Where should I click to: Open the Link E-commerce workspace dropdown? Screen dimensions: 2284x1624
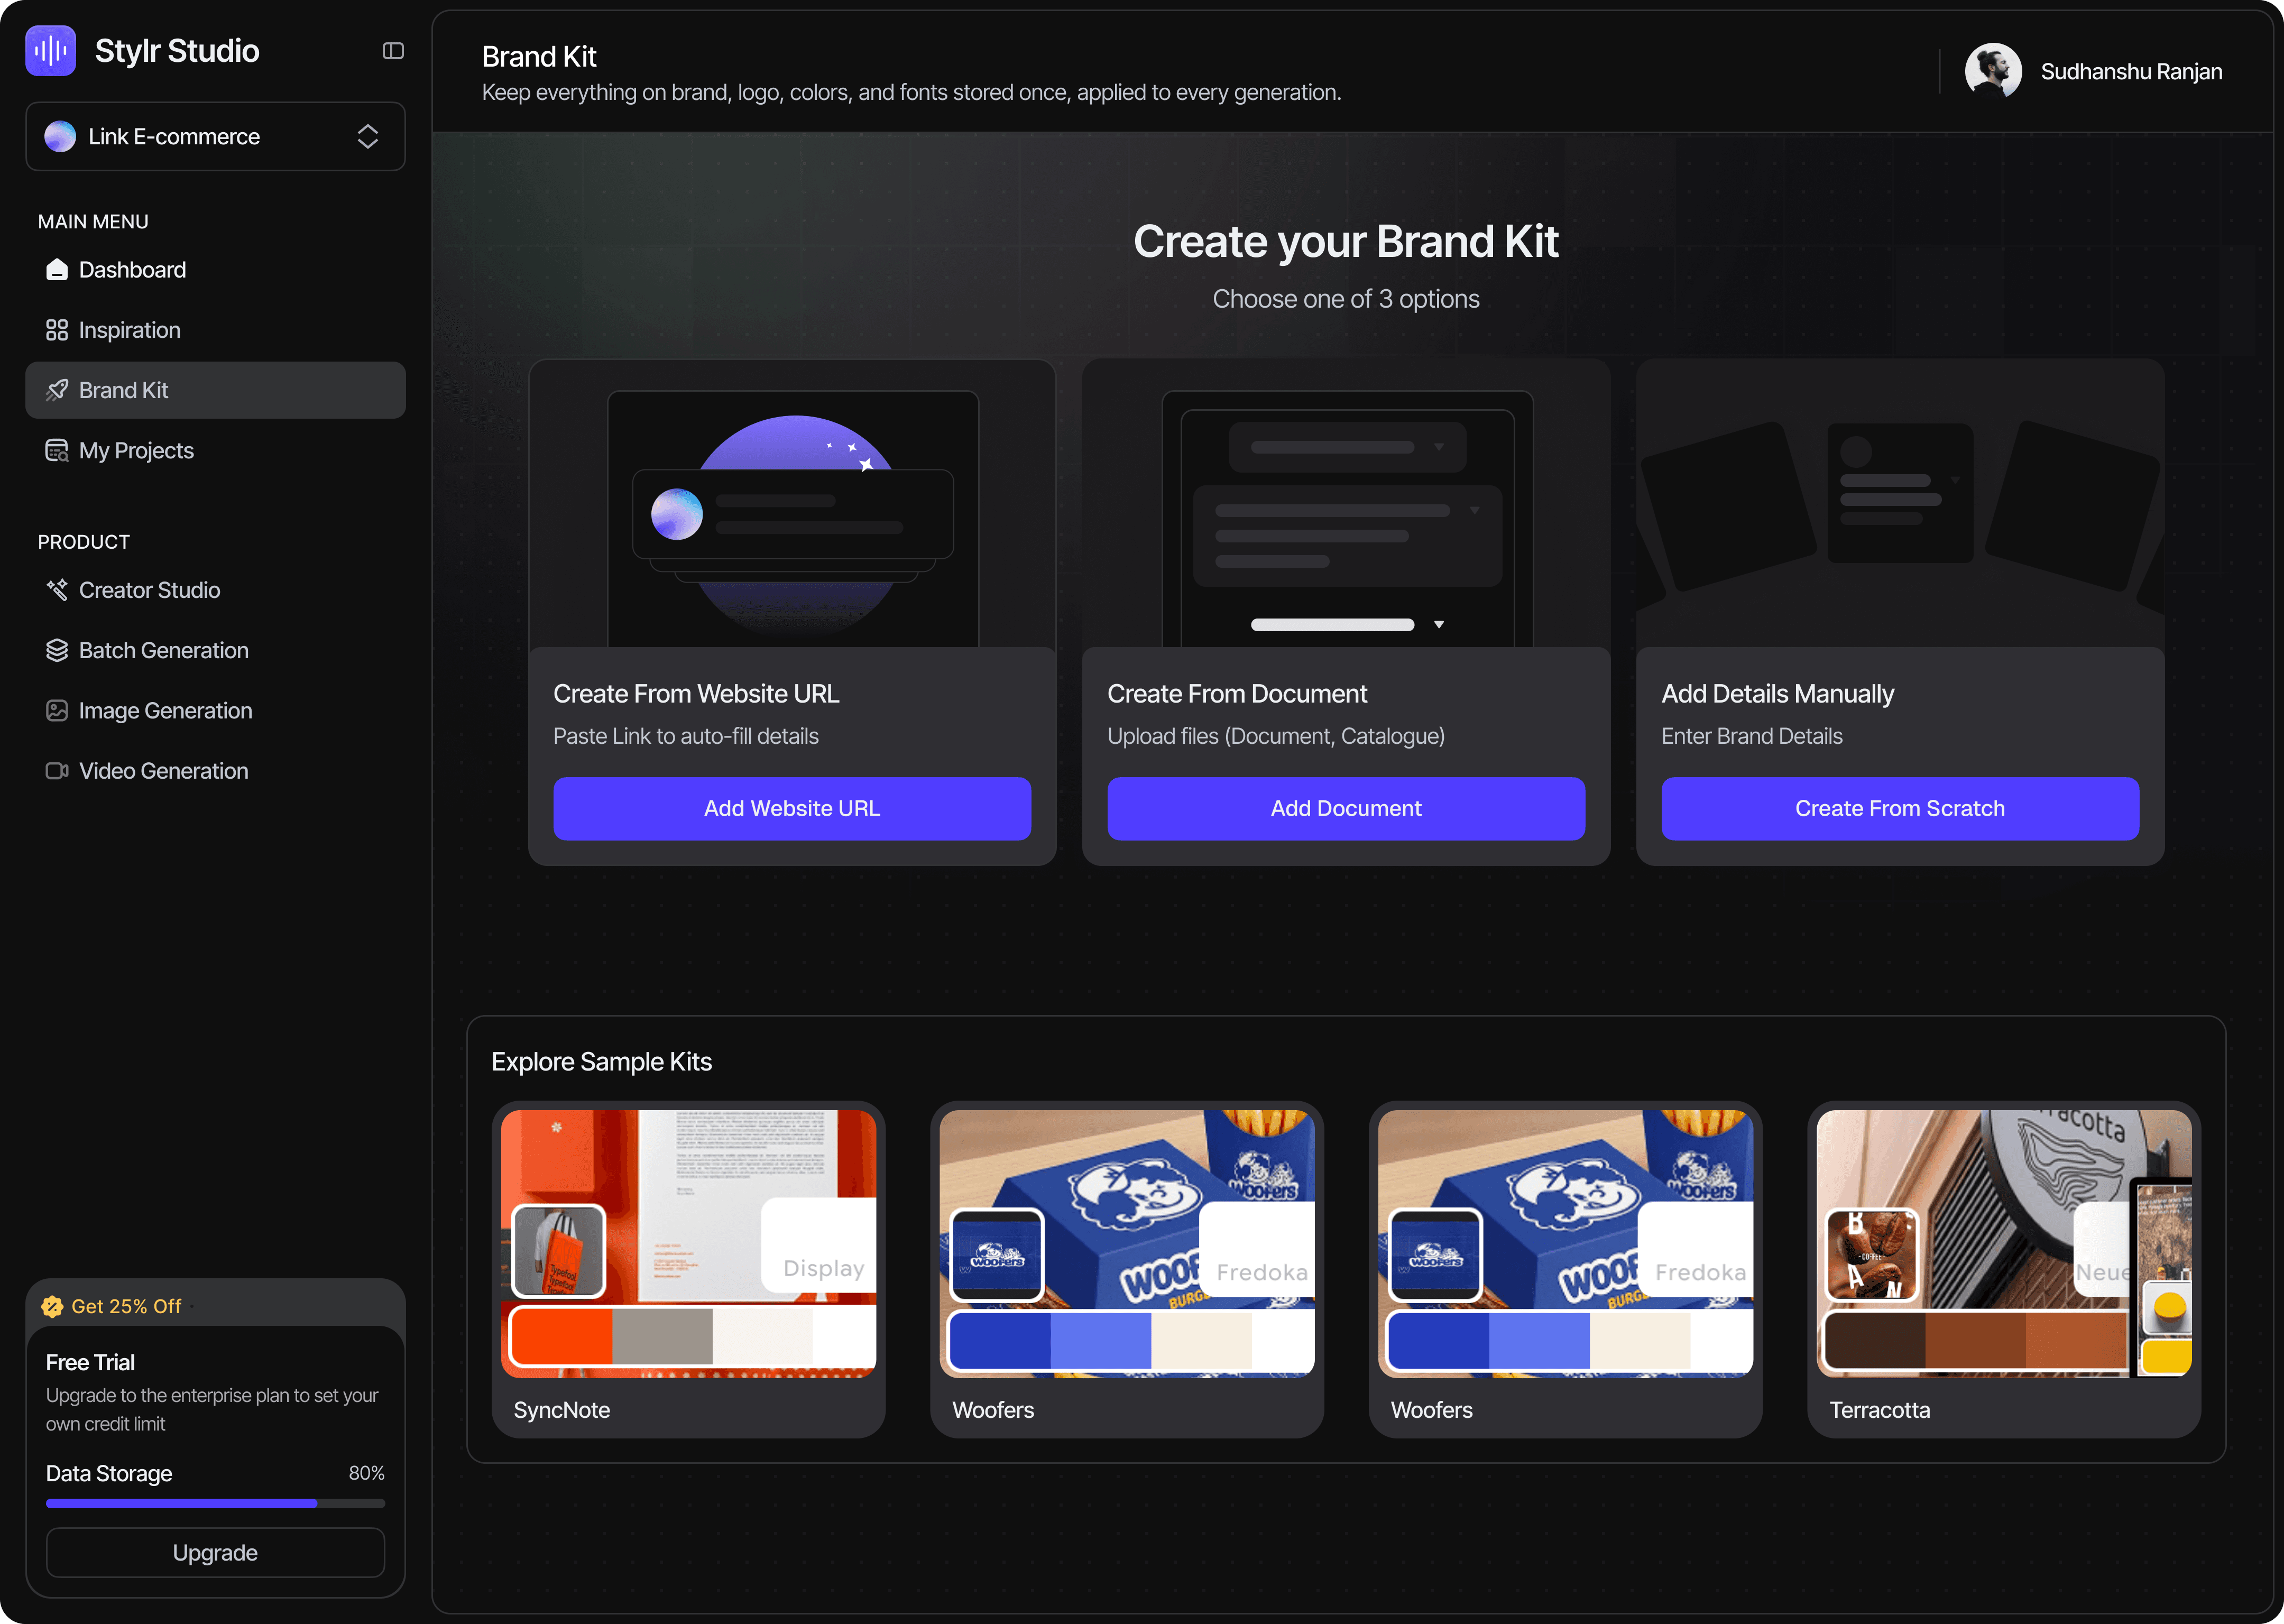click(x=215, y=136)
